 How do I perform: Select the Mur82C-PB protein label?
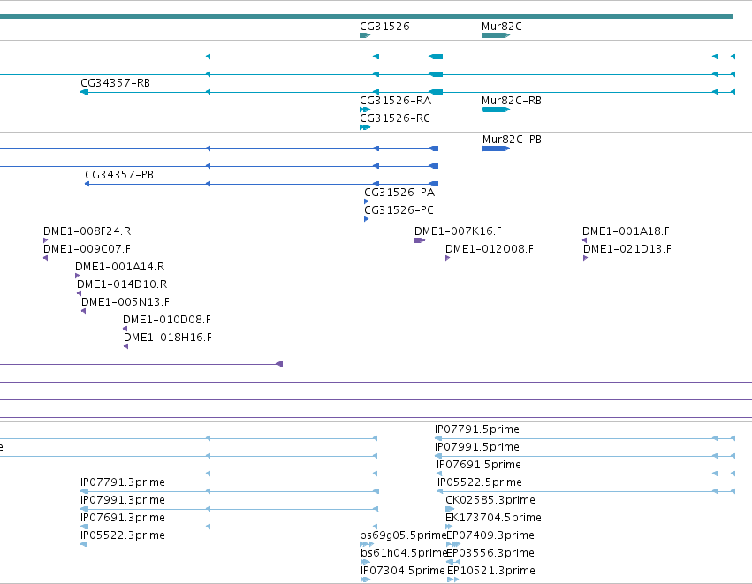512,140
